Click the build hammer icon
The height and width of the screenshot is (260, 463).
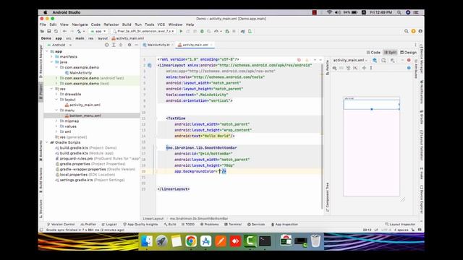coord(79,31)
